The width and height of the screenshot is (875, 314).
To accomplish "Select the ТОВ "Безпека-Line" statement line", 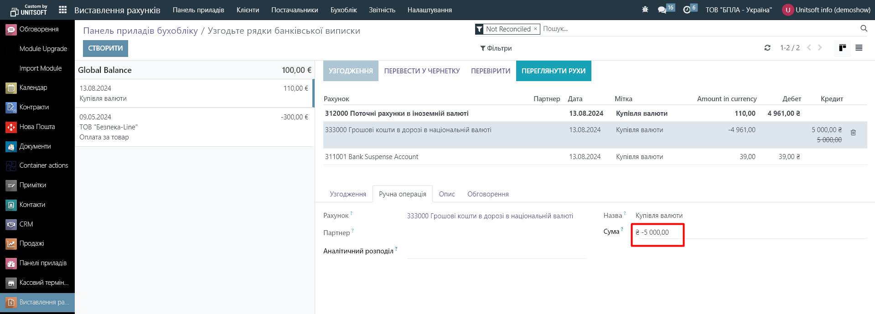I will click(194, 127).
